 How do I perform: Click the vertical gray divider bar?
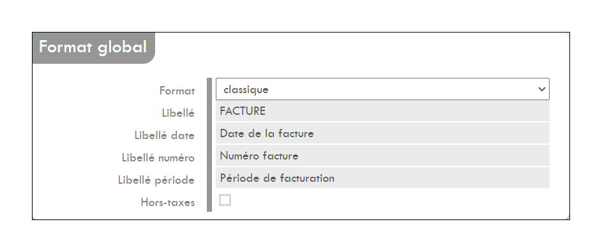tap(209, 145)
